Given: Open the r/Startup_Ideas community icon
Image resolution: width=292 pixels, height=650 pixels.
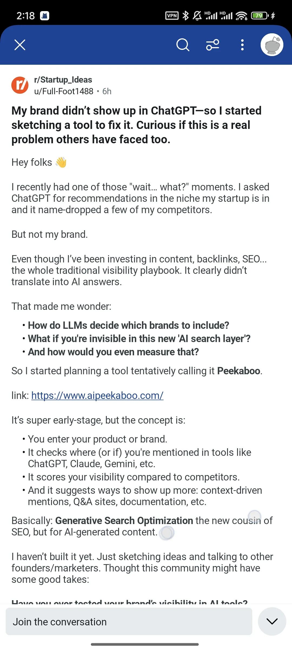Looking at the screenshot, I should (20, 85).
